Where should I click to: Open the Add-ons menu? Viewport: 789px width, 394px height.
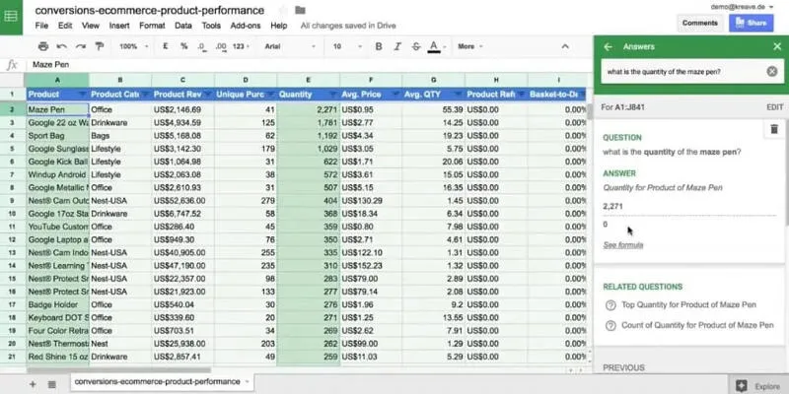coord(246,26)
